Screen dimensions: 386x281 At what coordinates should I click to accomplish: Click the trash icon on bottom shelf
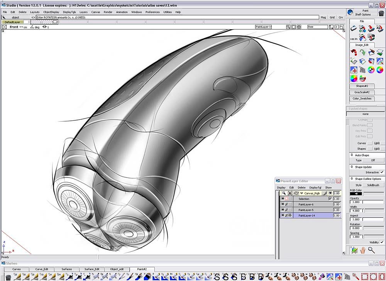coord(8,277)
